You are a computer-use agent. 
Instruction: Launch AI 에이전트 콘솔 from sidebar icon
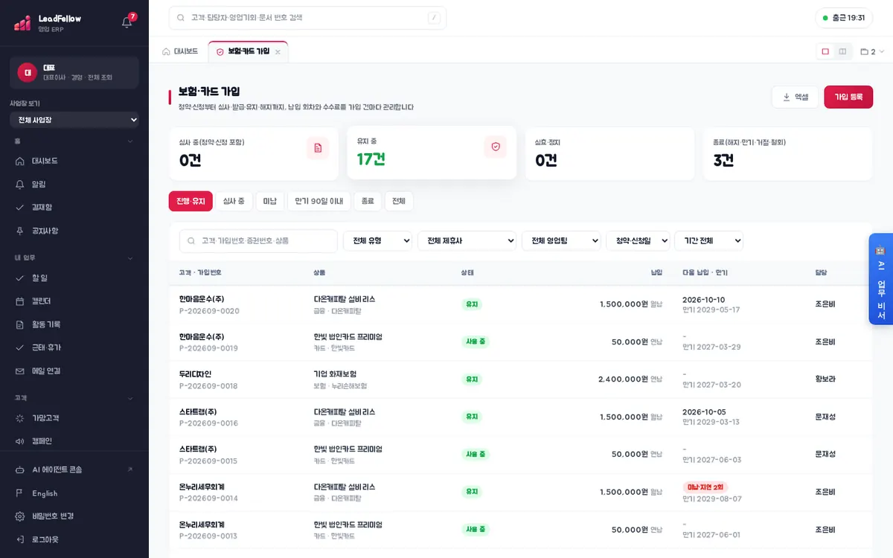point(20,469)
